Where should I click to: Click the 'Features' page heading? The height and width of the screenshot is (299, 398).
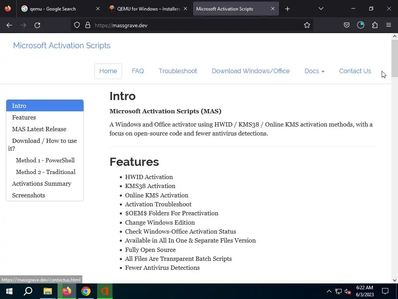pyautogui.click(x=134, y=162)
